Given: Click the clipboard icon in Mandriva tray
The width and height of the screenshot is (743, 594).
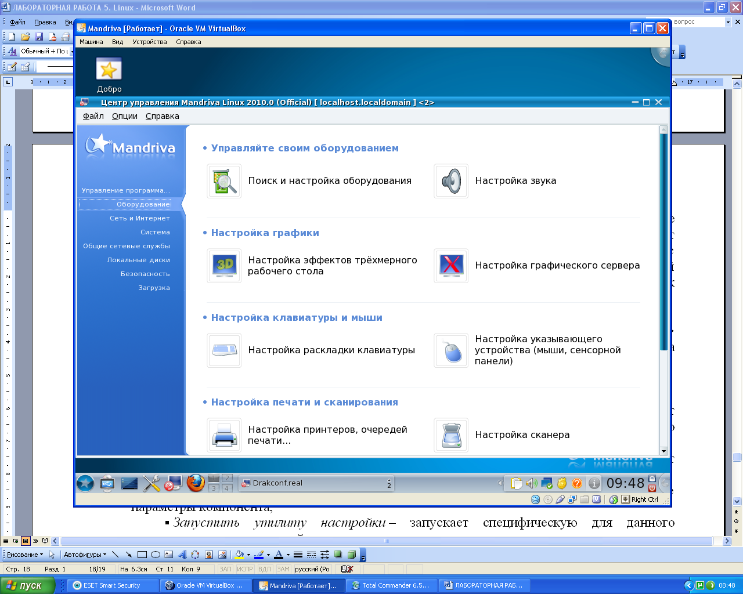Looking at the screenshot, I should tap(516, 483).
